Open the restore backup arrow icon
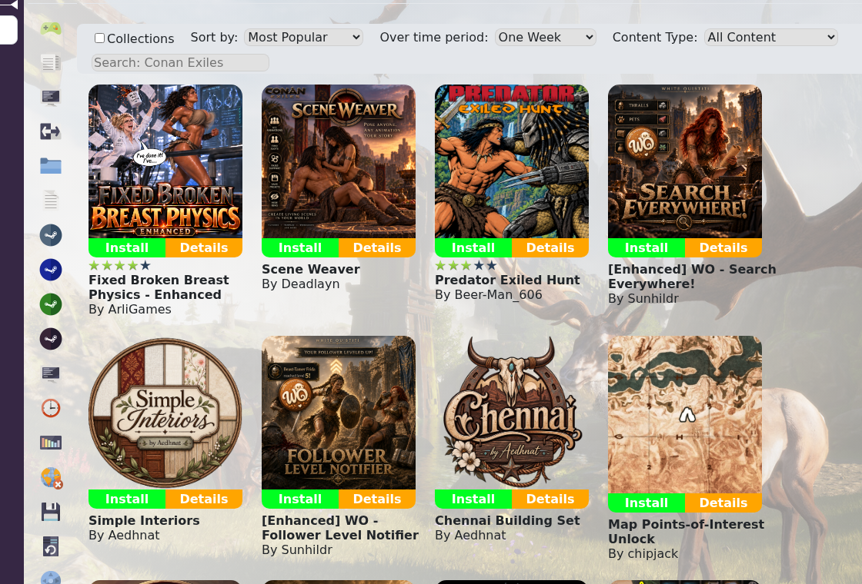Image resolution: width=862 pixels, height=584 pixels. (x=51, y=546)
